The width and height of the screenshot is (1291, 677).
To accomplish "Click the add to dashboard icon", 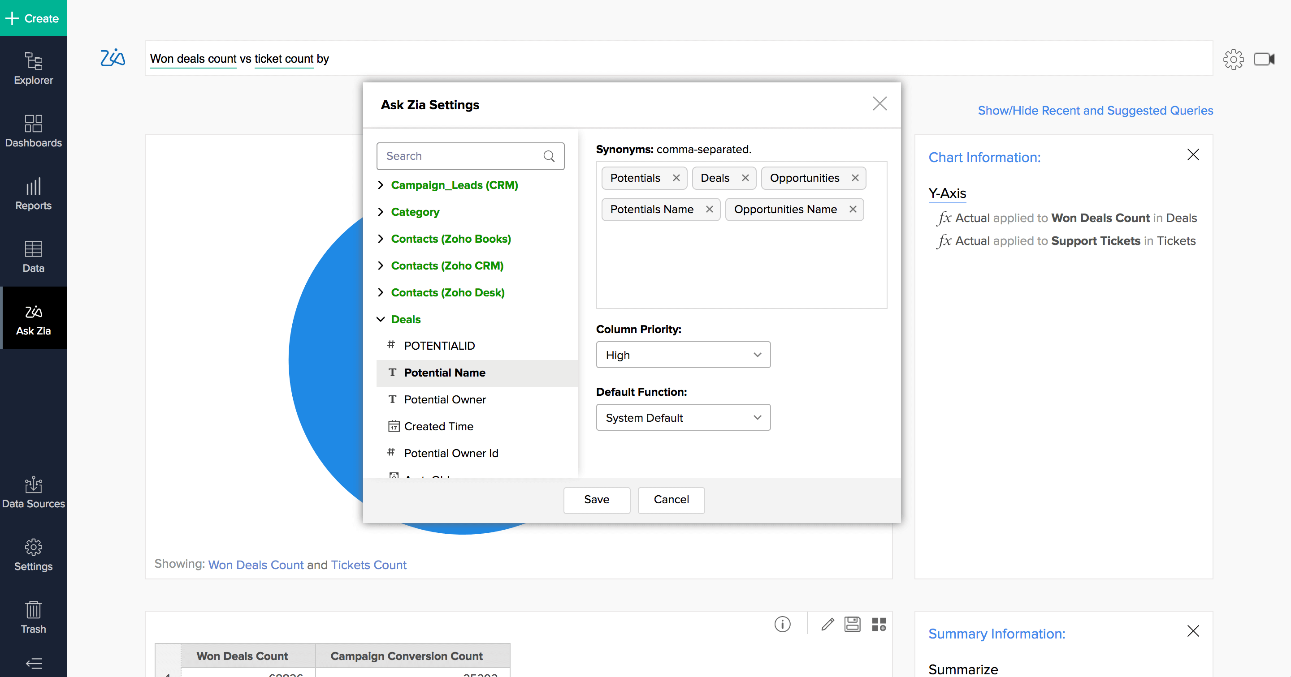I will click(x=879, y=624).
